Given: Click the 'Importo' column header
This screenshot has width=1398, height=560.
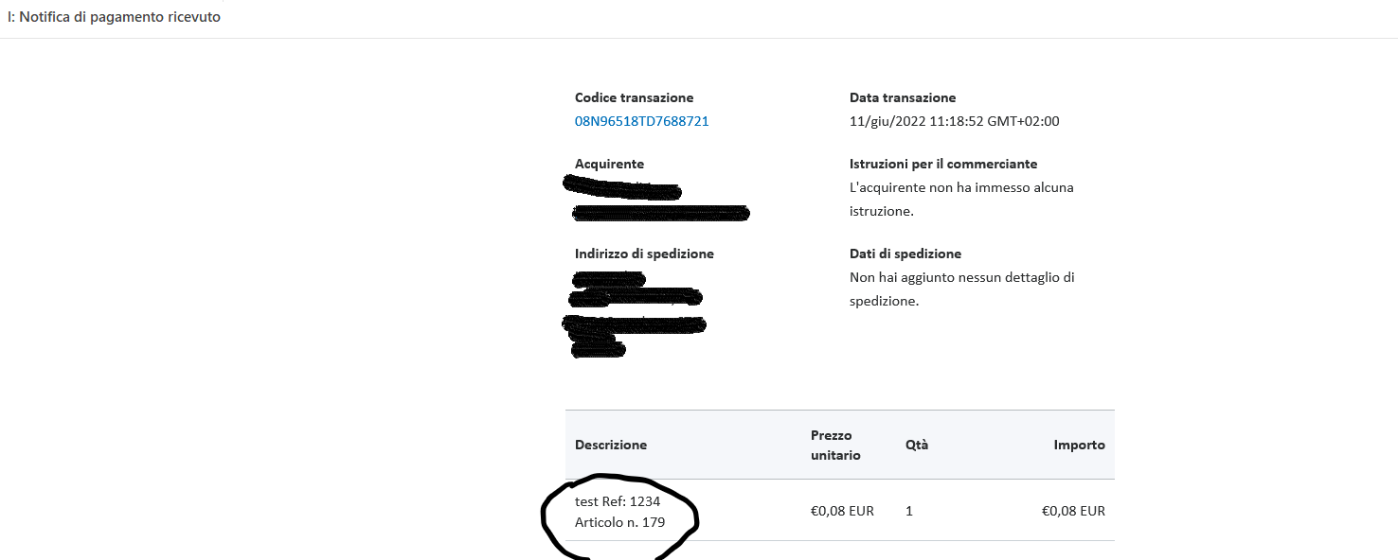Looking at the screenshot, I should [1080, 445].
